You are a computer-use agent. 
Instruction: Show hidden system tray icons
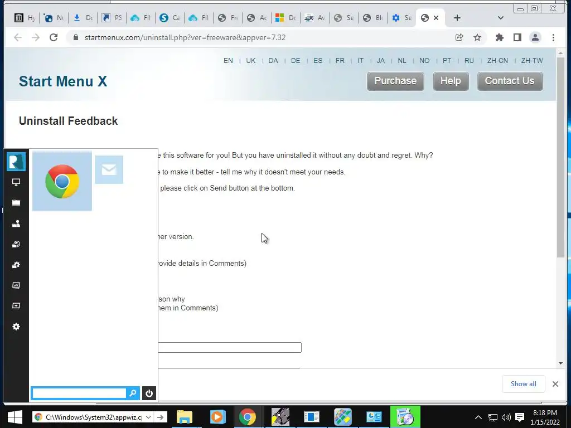[x=478, y=417]
